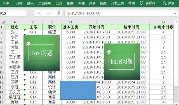Select the cell containing 设计 in row 13
This screenshot has width=179, height=105.
pos(52,87)
